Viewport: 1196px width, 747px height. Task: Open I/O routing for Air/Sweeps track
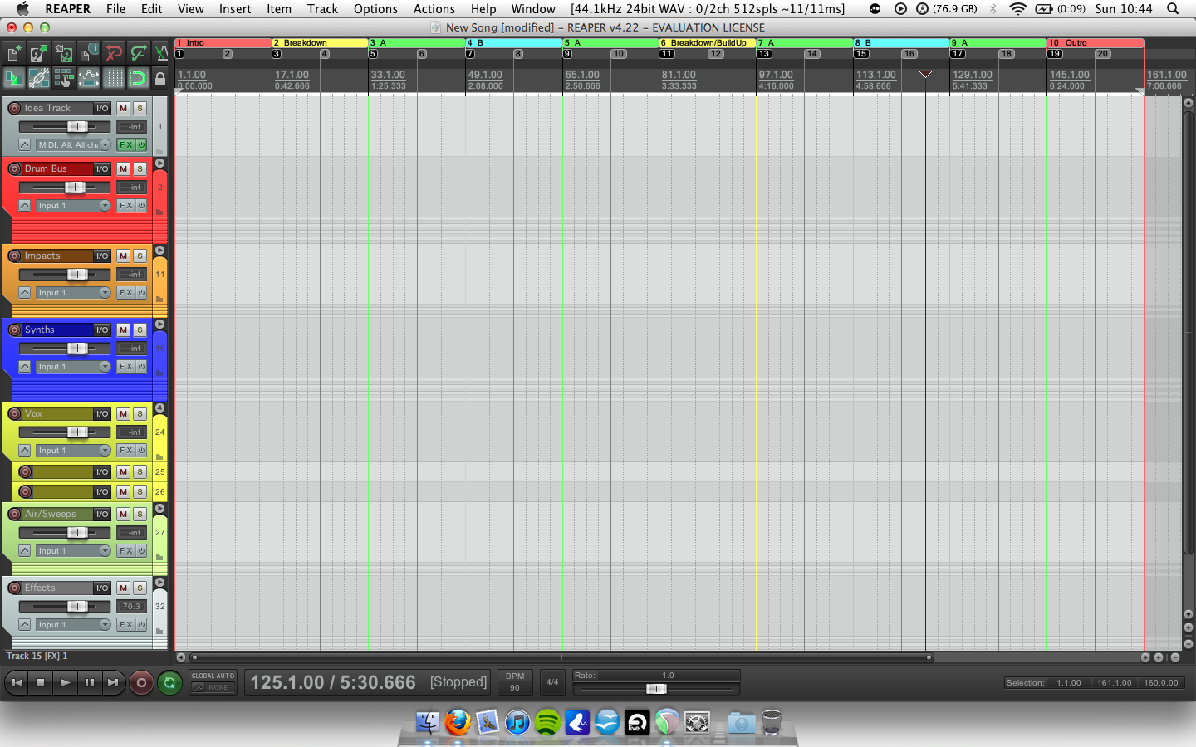coord(101,515)
